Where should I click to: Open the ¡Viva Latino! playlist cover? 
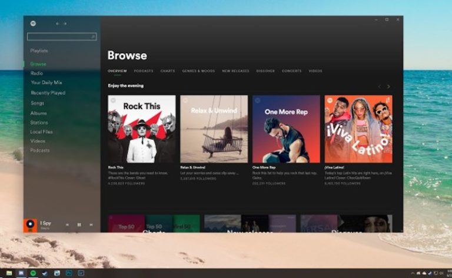[358, 129]
